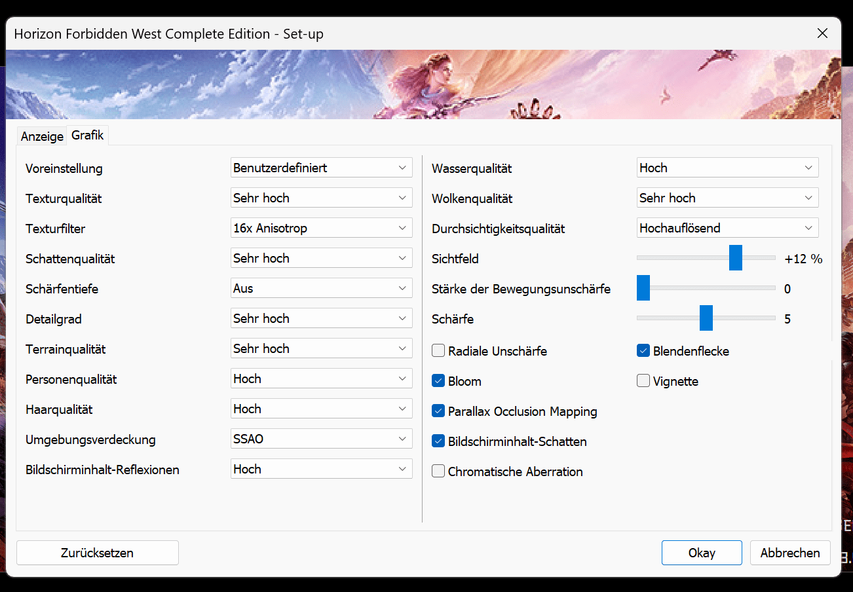853x592 pixels.
Task: Expand the Texturfilter combo box
Action: tap(321, 228)
